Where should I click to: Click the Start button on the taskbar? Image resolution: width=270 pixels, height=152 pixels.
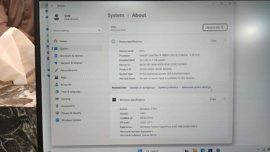pos(140,150)
